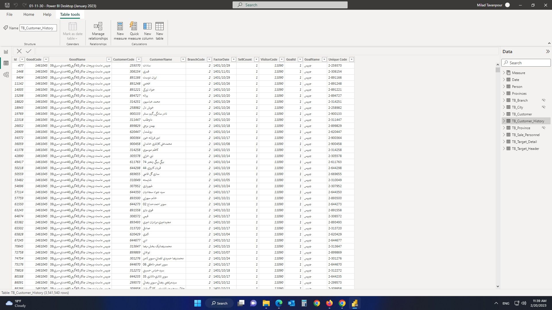Click the table Name input field
The height and width of the screenshot is (310, 552).
[38, 28]
